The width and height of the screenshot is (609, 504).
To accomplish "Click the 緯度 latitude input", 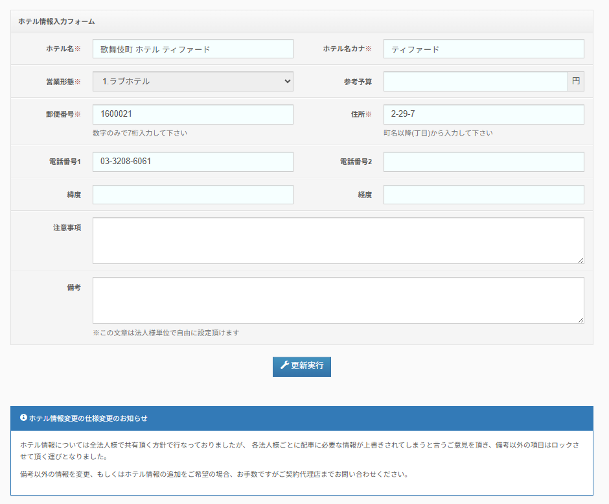I will click(192, 195).
